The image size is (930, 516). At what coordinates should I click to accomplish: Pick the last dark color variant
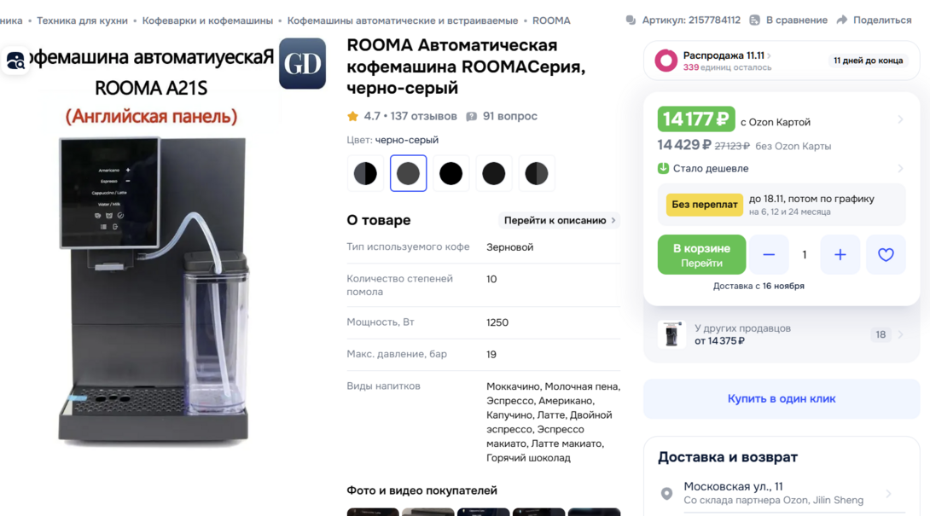tap(536, 173)
